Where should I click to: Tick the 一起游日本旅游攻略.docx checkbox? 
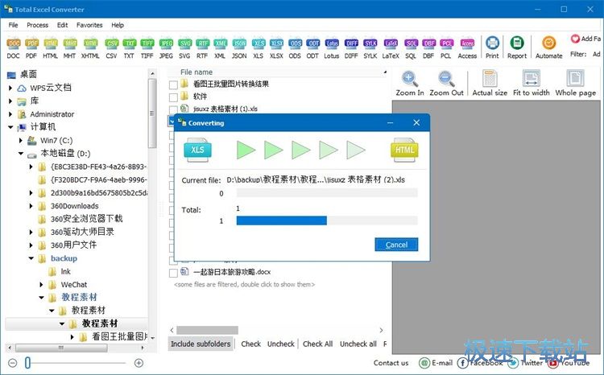(173, 273)
